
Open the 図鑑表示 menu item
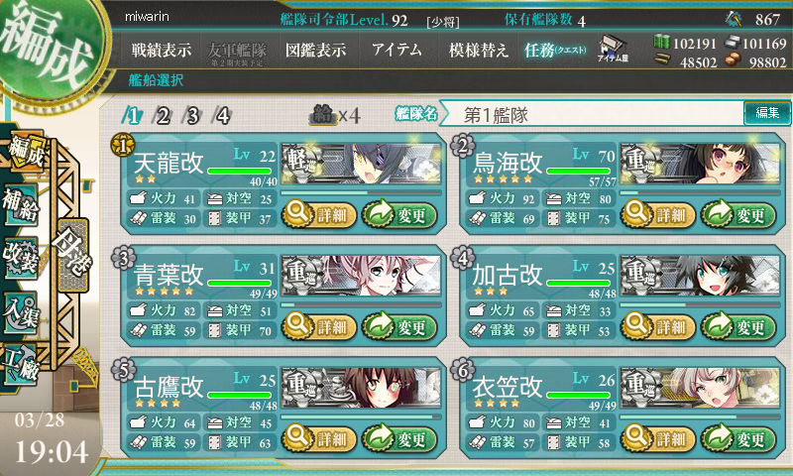[315, 50]
